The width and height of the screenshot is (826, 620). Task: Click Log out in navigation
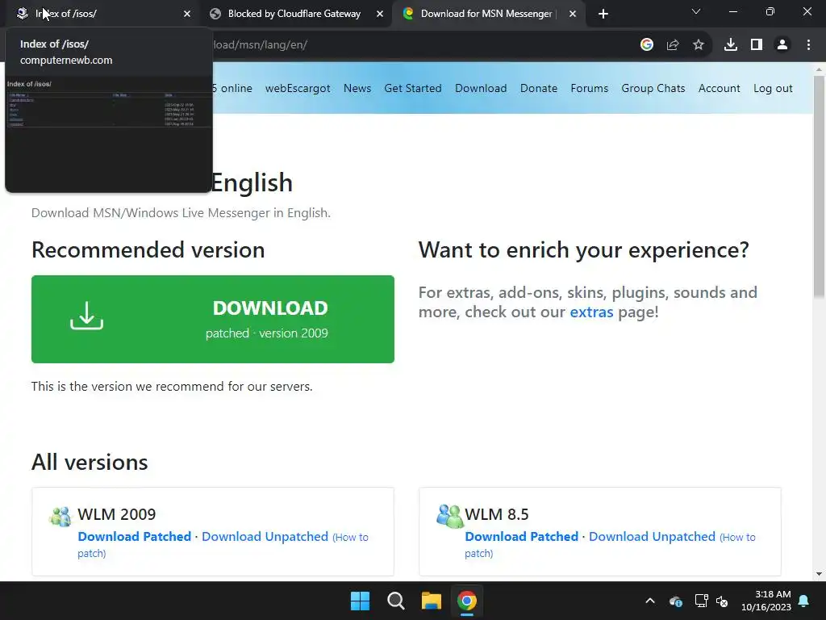[x=773, y=89]
